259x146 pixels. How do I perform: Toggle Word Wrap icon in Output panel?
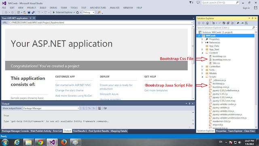[x=105, y=108]
